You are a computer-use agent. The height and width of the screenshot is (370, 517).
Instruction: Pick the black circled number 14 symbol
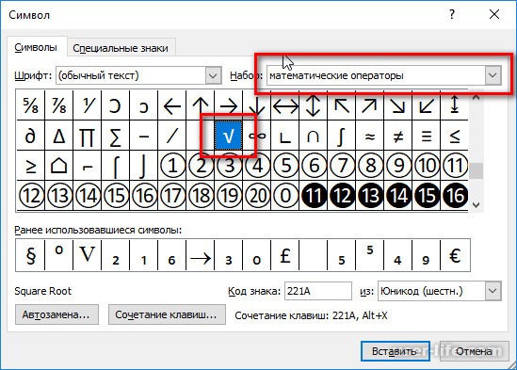(398, 195)
